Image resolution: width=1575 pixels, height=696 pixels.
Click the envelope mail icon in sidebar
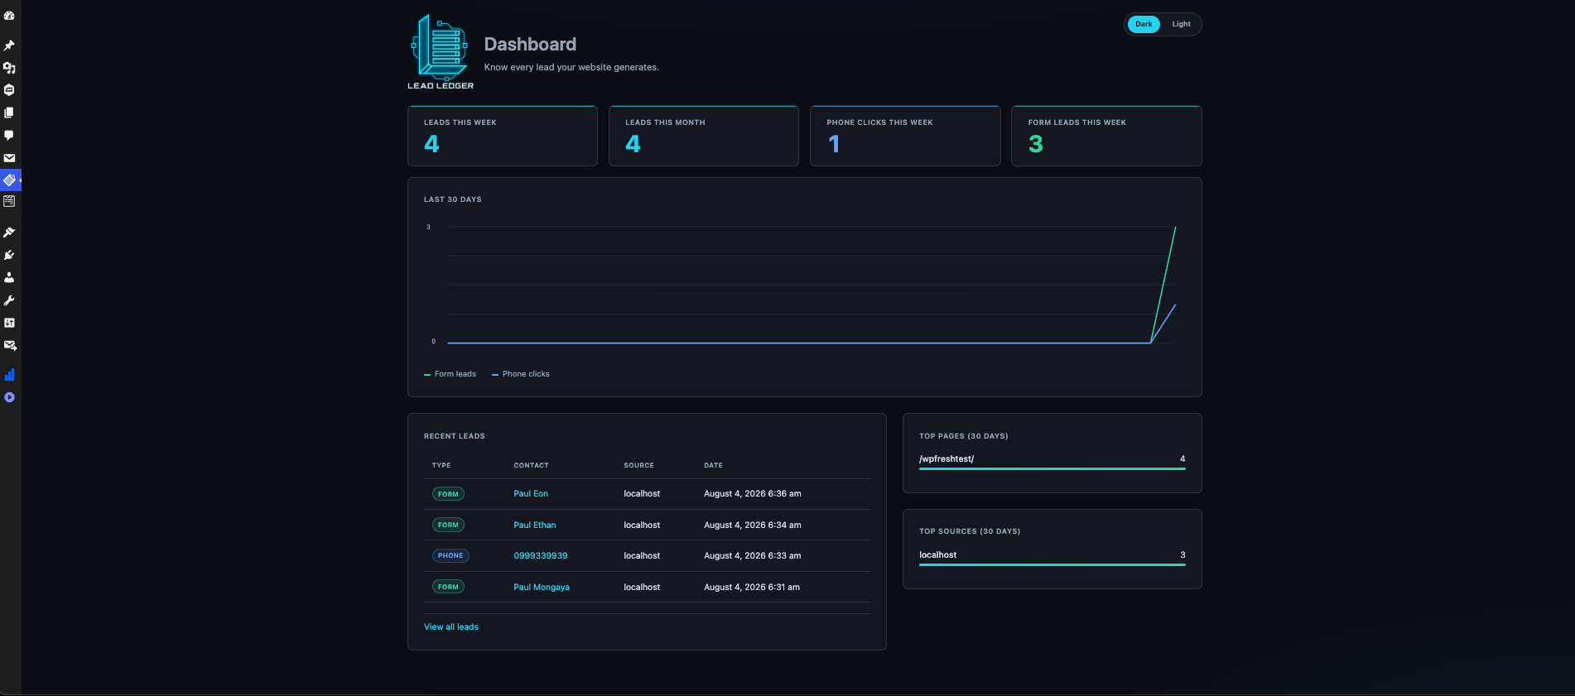point(9,158)
